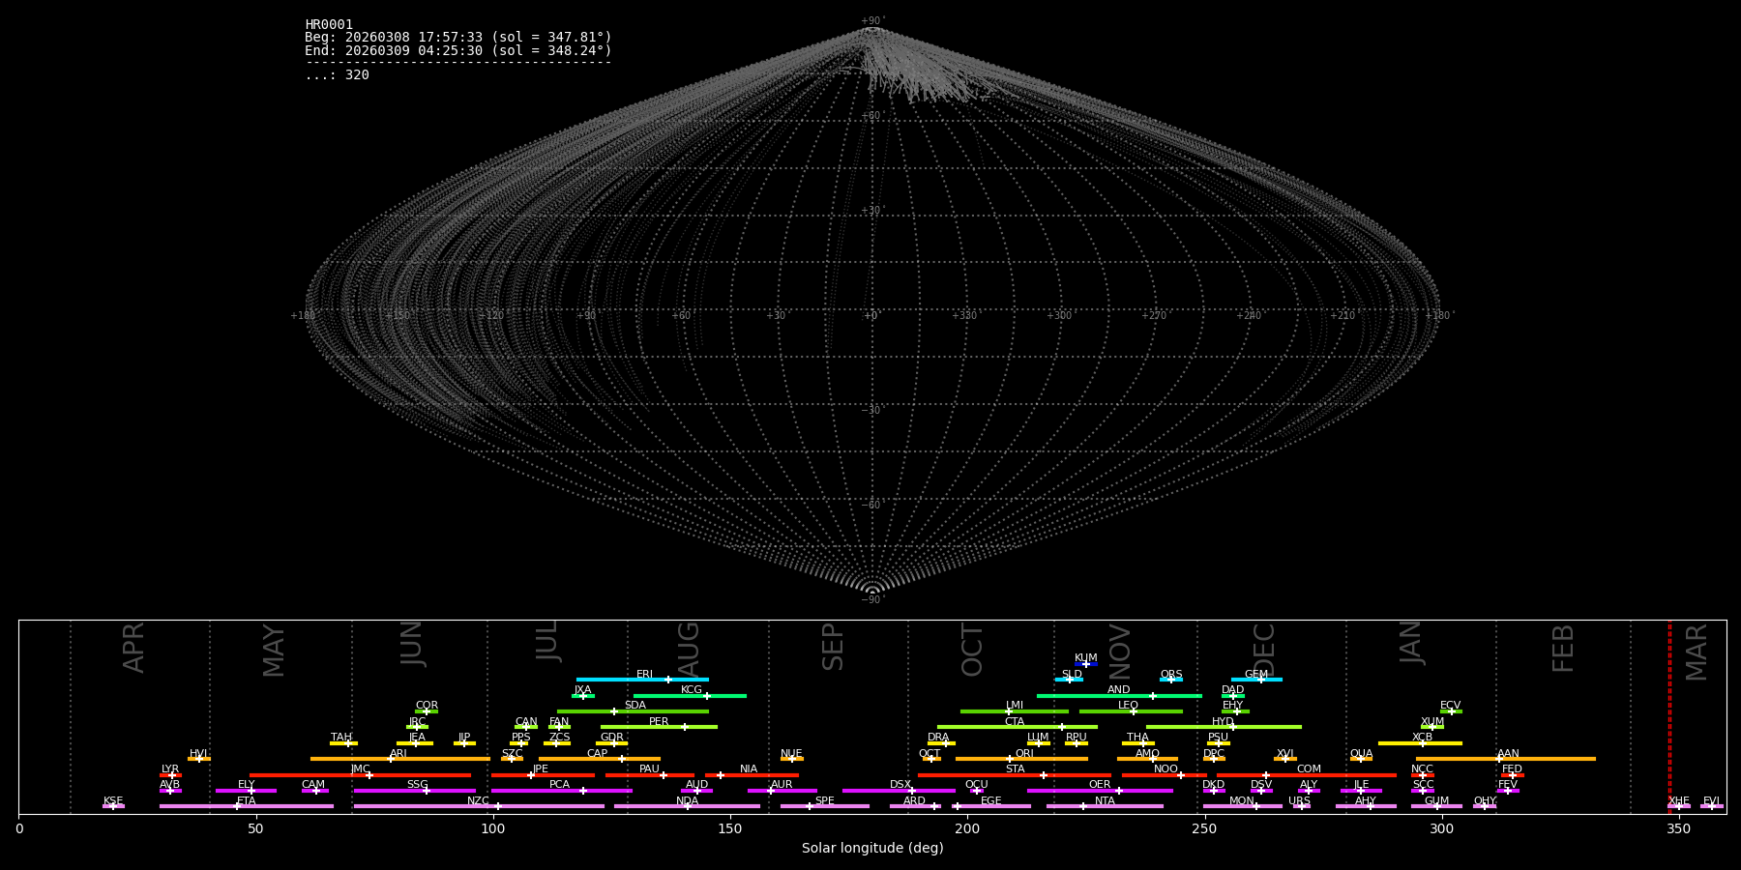Screen dimensions: 1741x870
Task: Click the GUM shower label
Action: coord(1436,801)
